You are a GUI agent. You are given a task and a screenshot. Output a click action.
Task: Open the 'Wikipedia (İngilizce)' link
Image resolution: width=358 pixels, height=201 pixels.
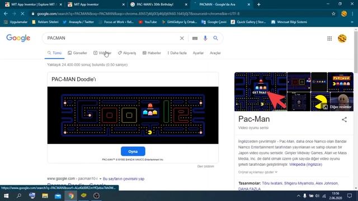pyautogui.click(x=305, y=164)
